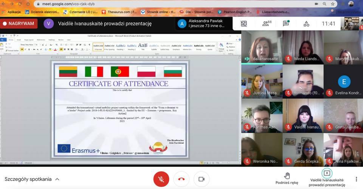363x189 pixels.
Task: Raise hand using Podnieś rękę
Action: coord(287,178)
